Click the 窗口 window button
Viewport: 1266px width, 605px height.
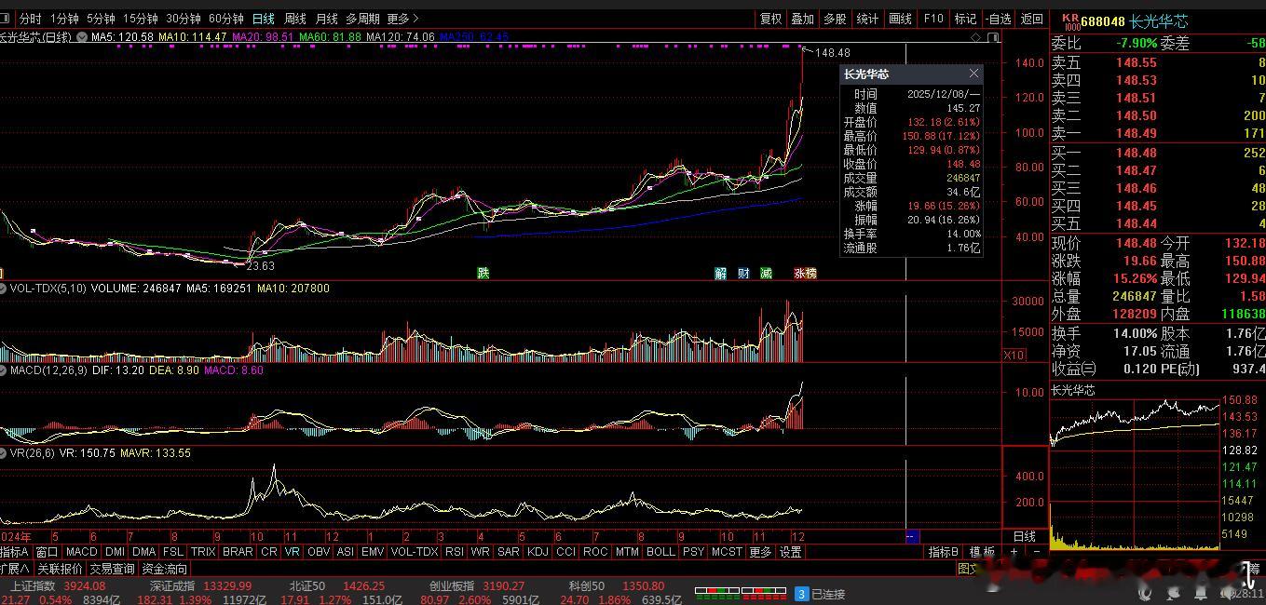pos(47,552)
